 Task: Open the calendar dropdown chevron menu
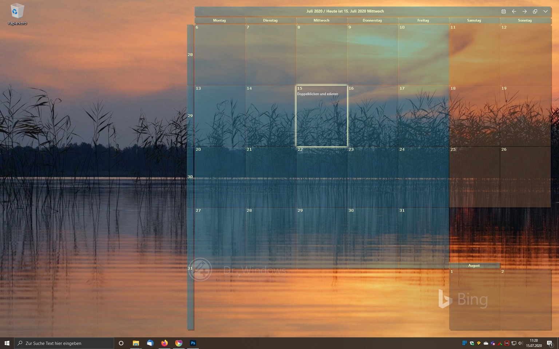click(x=546, y=11)
